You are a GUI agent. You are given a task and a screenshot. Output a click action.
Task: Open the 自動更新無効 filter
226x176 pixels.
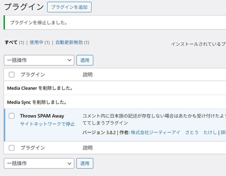pos(69,42)
